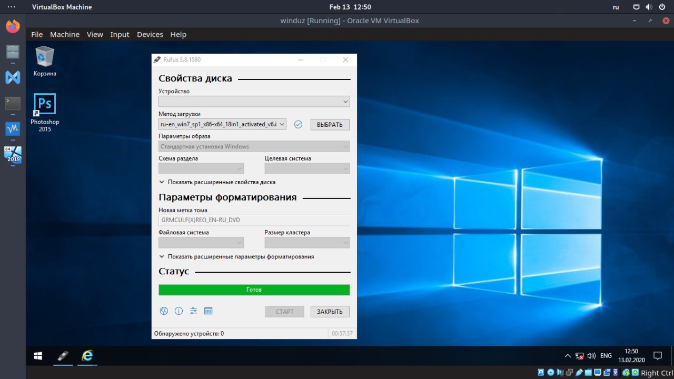This screenshot has width=674, height=379.
Task: Click the VirtualBox Machine app menu title
Action: coord(62,7)
